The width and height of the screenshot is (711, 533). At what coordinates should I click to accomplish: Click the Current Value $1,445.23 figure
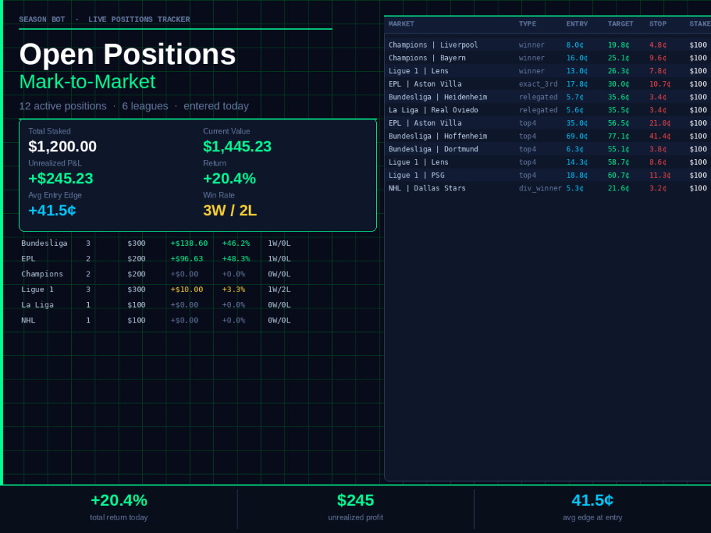(x=237, y=146)
